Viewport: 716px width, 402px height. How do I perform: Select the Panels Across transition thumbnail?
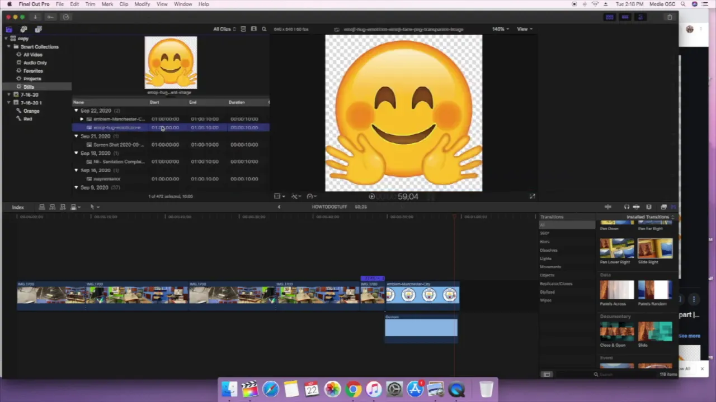click(x=617, y=290)
